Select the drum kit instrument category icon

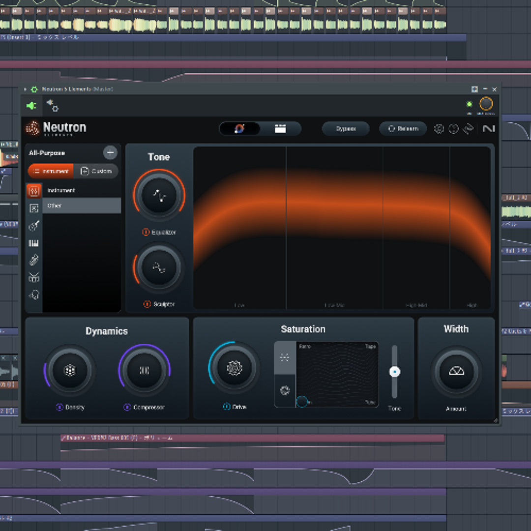[x=34, y=277]
